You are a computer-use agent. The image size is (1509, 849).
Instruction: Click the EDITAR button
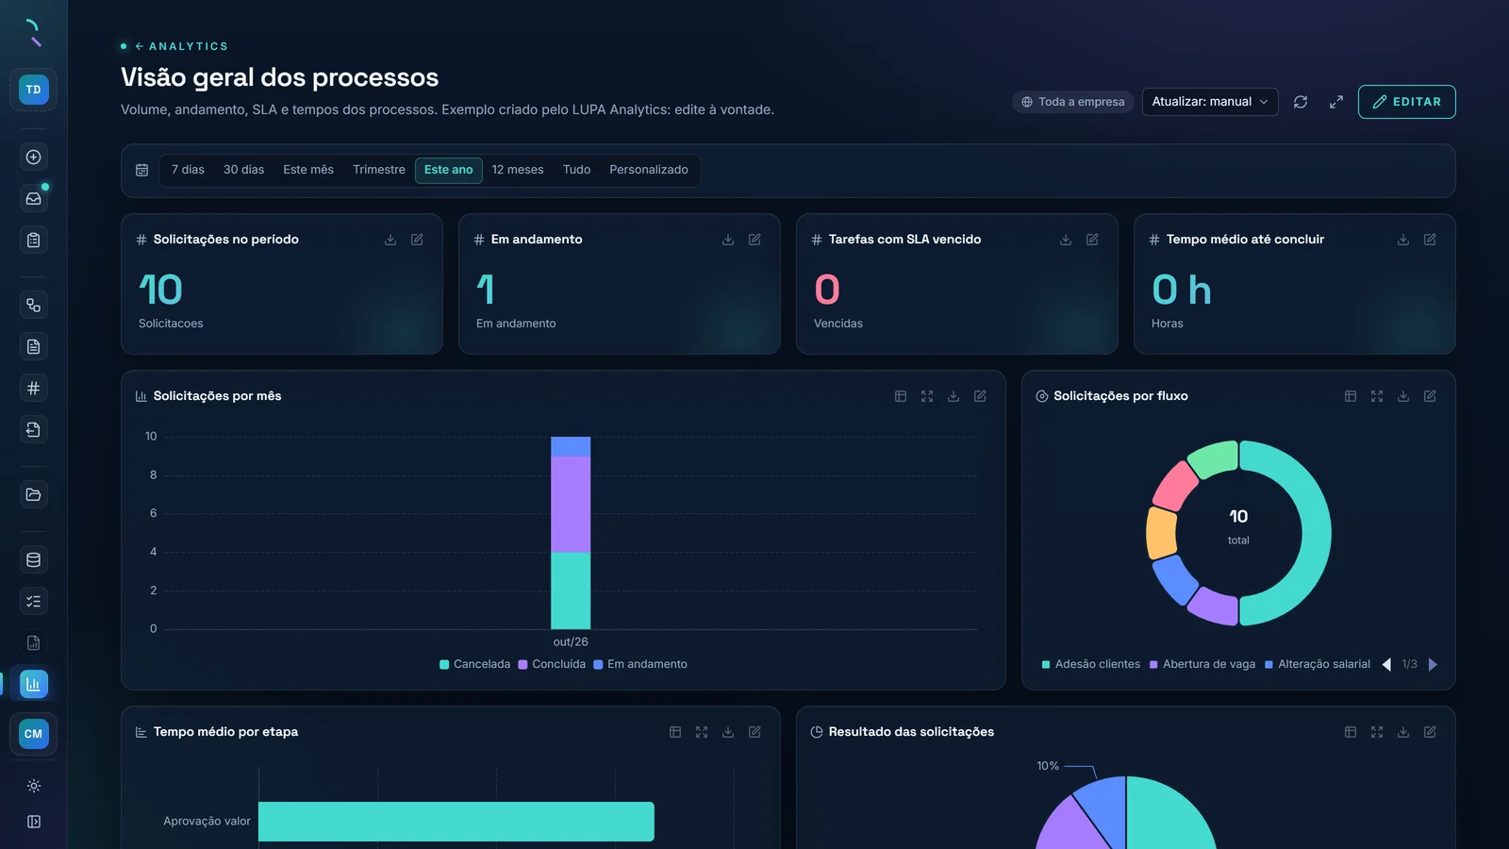(1406, 102)
